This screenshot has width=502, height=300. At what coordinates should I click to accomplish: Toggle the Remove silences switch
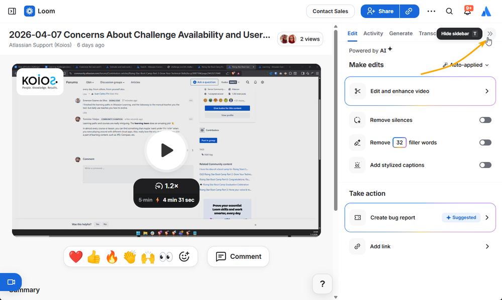[x=485, y=120]
